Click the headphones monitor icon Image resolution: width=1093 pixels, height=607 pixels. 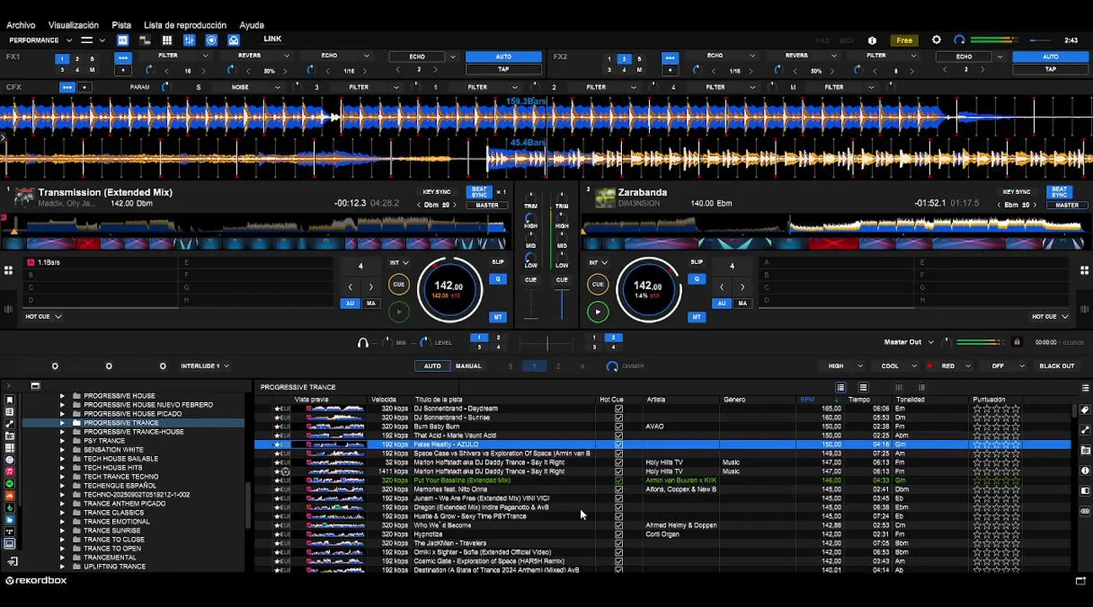click(x=363, y=342)
